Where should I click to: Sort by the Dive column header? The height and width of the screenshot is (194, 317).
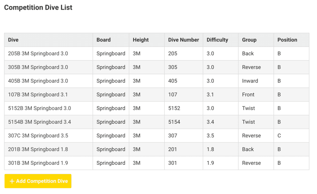click(13, 40)
